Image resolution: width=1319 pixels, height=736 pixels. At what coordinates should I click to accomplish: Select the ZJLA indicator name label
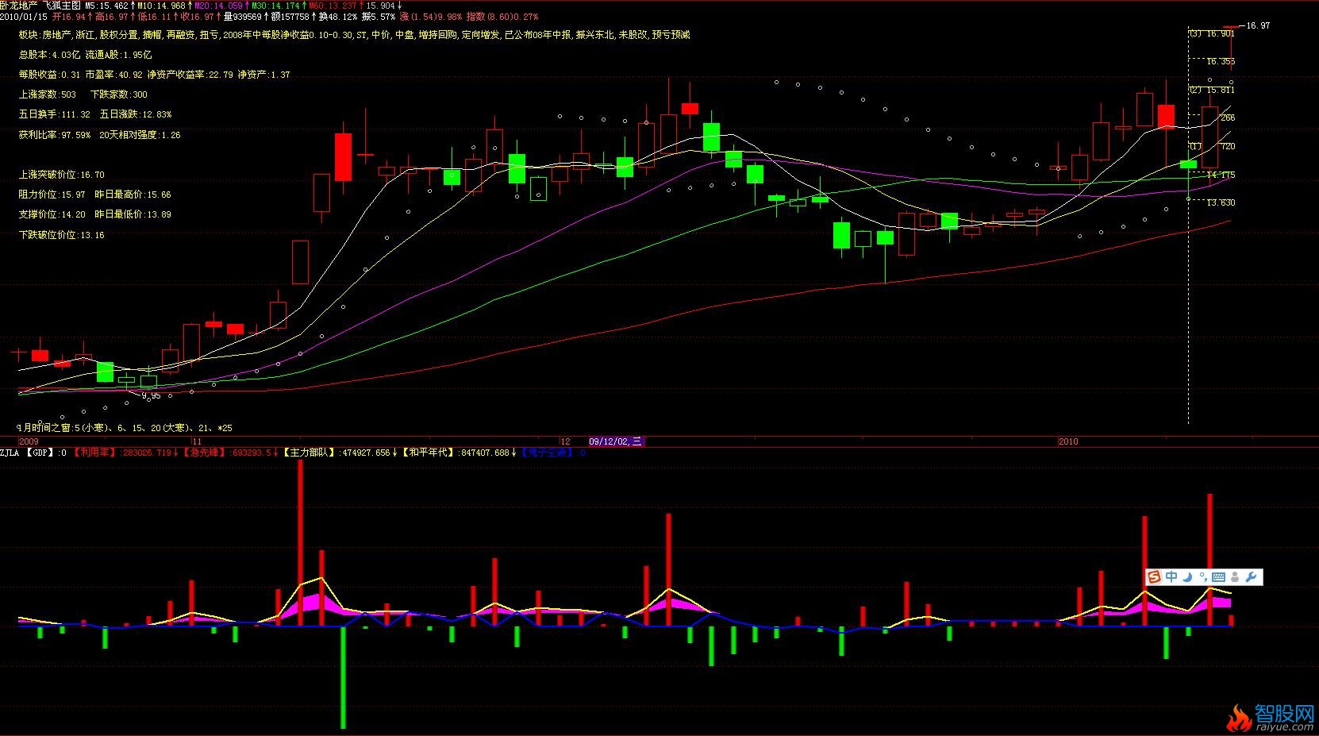[x=10, y=453]
